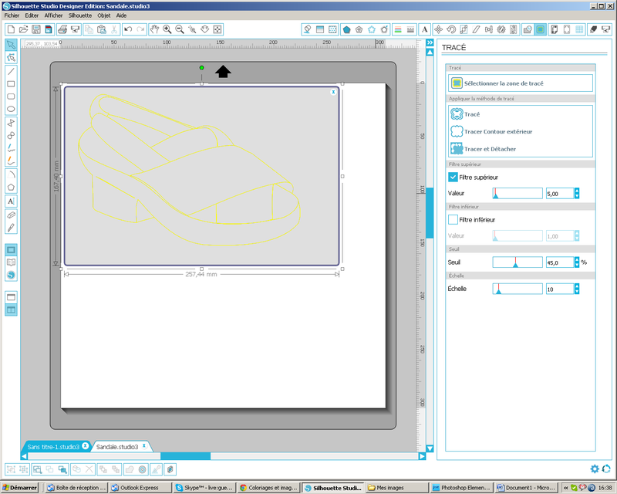Select the Pan (hand) tool
Viewport: 617px width, 494px height.
154,29
